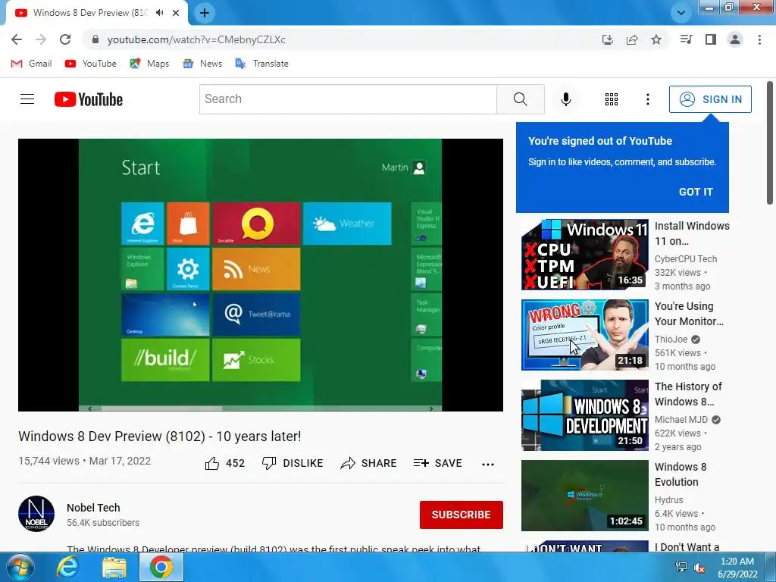The width and height of the screenshot is (776, 582).
Task: Open the Chrome profile avatar icon
Action: (735, 39)
